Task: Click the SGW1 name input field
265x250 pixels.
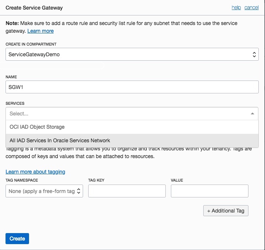Action: pos(132,87)
